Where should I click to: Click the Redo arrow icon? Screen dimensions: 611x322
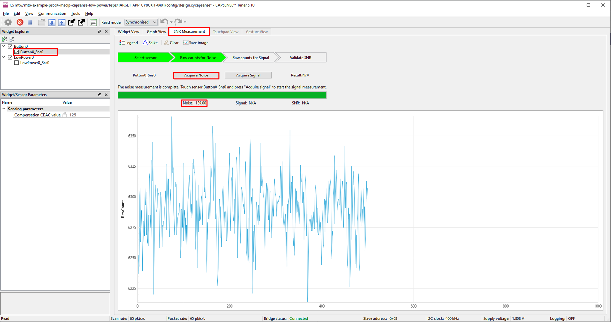pyautogui.click(x=178, y=22)
